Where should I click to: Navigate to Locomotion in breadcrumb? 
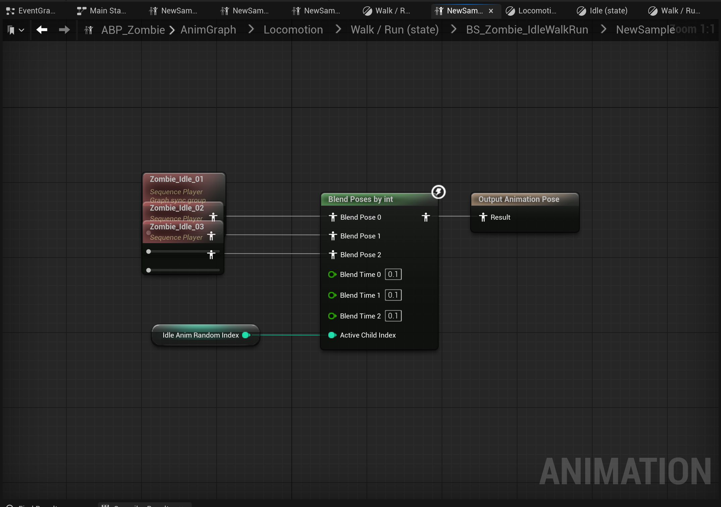click(x=293, y=30)
